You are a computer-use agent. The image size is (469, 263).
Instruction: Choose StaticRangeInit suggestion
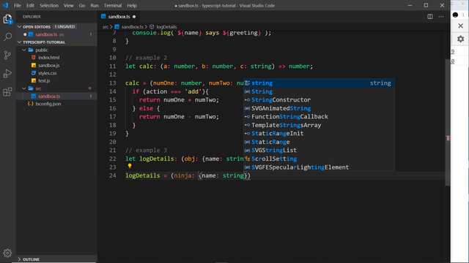(319, 134)
